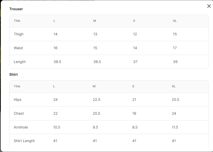The width and height of the screenshot is (213, 152).
Task: Select the Shirt section heading
Action: tap(13, 74)
